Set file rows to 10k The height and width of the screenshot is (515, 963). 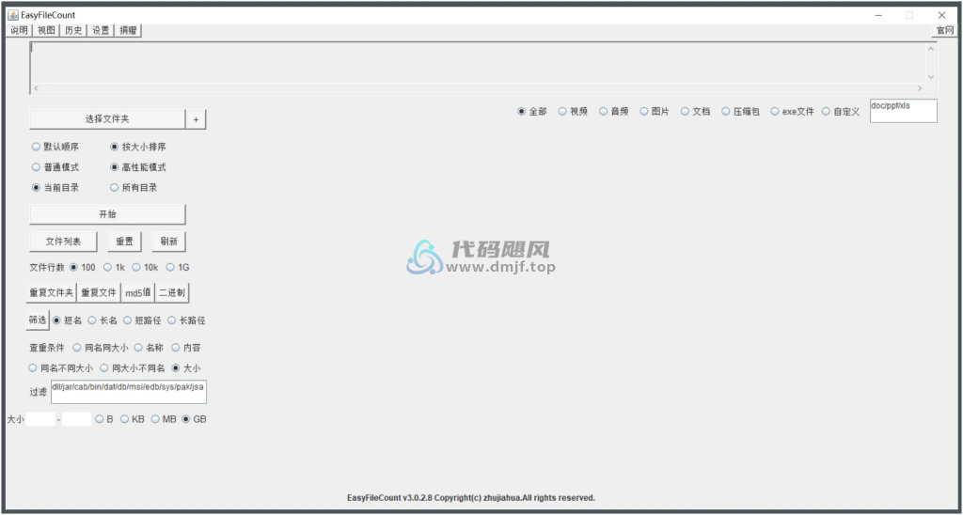(x=146, y=267)
